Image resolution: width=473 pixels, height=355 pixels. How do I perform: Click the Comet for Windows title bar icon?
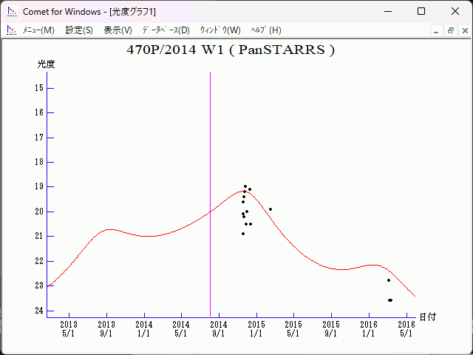[12, 11]
